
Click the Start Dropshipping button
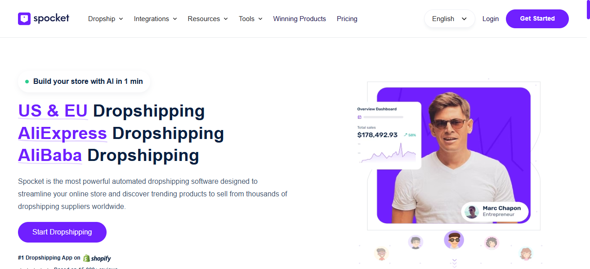(62, 232)
